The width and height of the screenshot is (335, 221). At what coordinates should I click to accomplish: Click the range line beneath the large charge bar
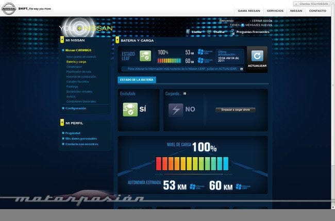pyautogui.click(x=193, y=175)
